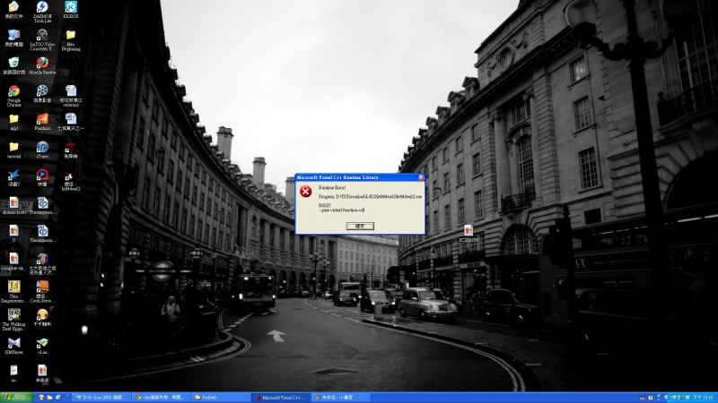Open the My Computer desktop icon
Image resolution: width=718 pixels, height=403 pixels.
[13, 38]
